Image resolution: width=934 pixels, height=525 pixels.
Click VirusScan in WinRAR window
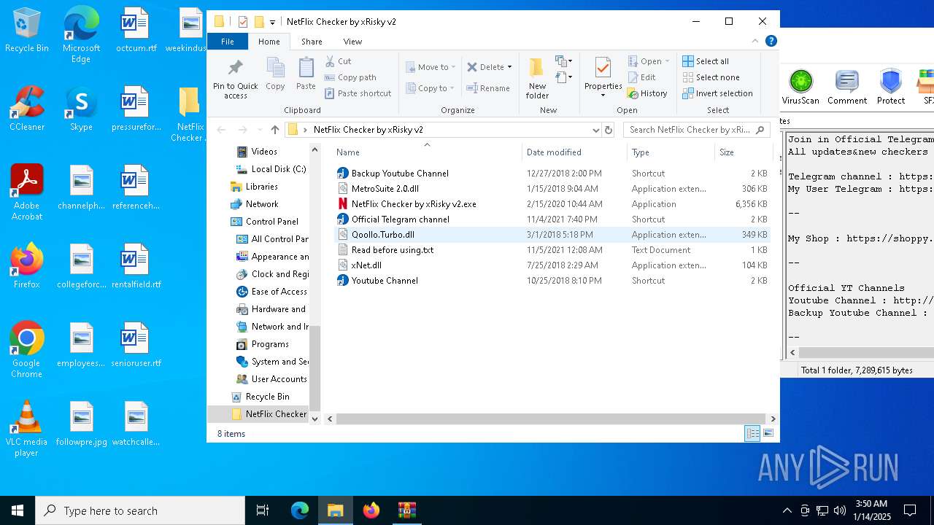[800, 87]
